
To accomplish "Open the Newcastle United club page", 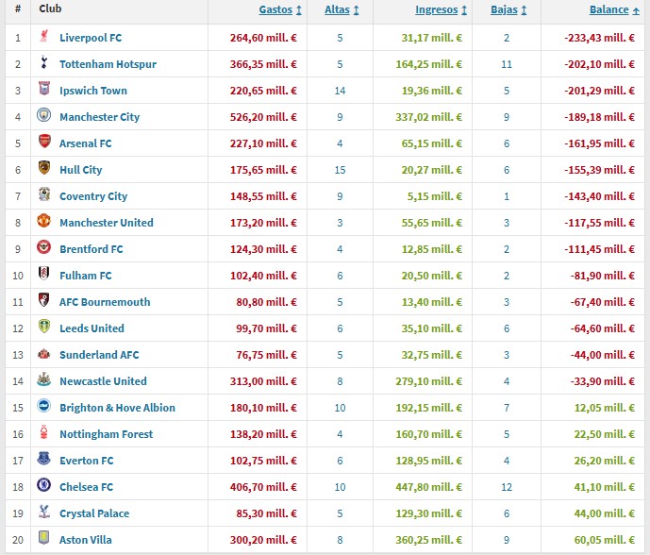I will point(103,381).
